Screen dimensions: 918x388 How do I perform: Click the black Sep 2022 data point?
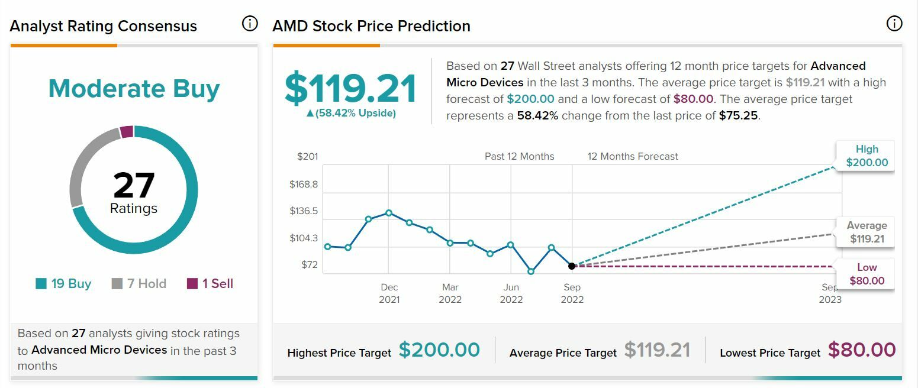tap(572, 266)
